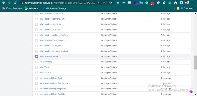This screenshot has width=197, height=96.
Task: Bookmark this page with star icon
Action: point(111,3)
